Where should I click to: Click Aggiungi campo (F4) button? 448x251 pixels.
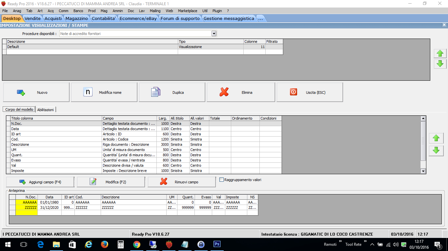40,182
